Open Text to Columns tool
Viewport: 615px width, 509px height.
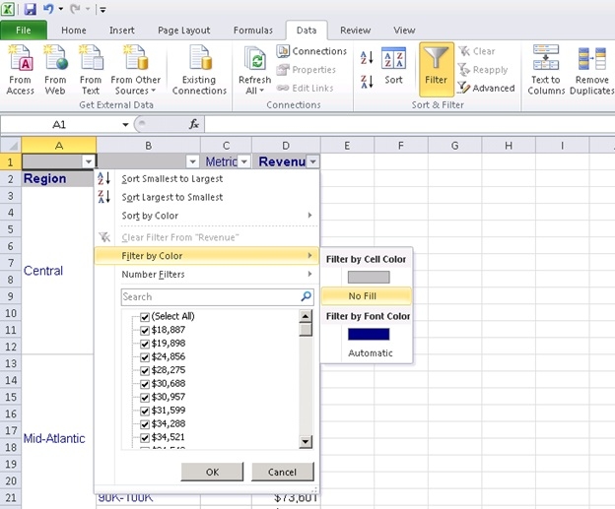(x=546, y=59)
